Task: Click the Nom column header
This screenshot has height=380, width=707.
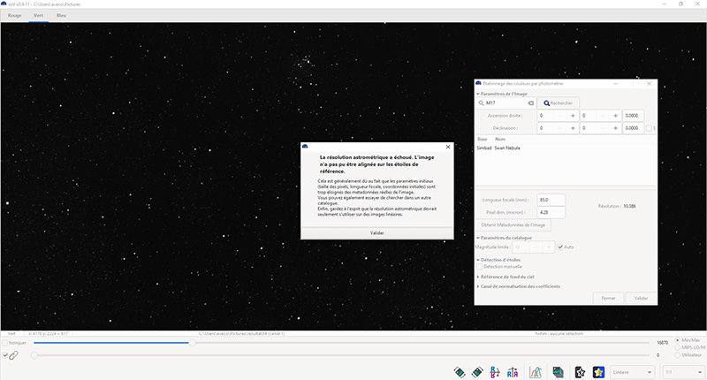Action: click(500, 140)
